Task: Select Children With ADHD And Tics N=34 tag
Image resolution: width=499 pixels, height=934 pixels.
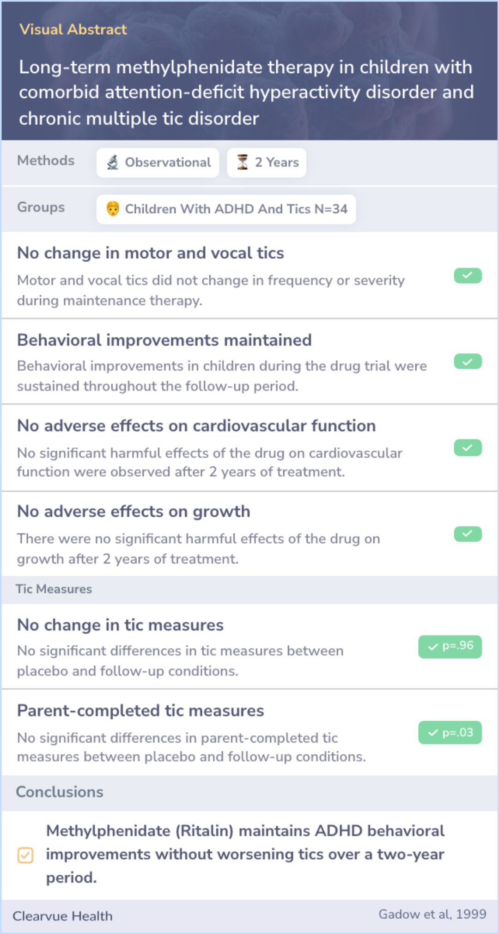Action: [x=226, y=209]
